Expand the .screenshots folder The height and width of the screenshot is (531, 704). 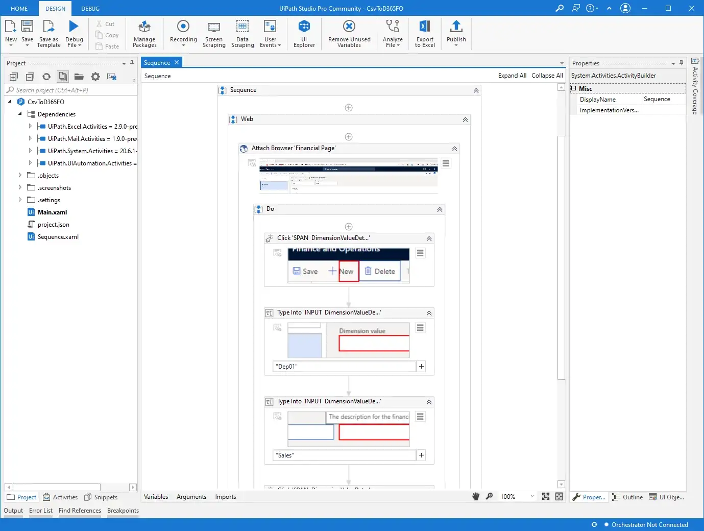(20, 187)
